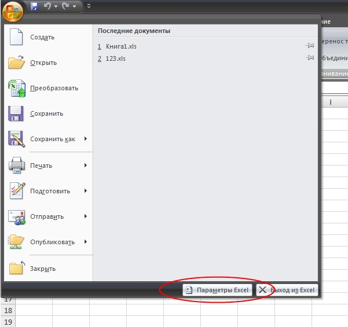Image resolution: width=348 pixels, height=327 pixels.
Task: Select the Сохранить menu label
Action: (x=46, y=113)
